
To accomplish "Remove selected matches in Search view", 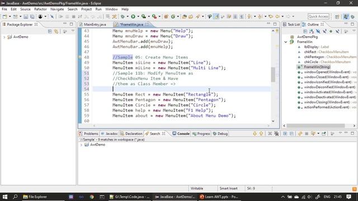I will pos(270,133).
